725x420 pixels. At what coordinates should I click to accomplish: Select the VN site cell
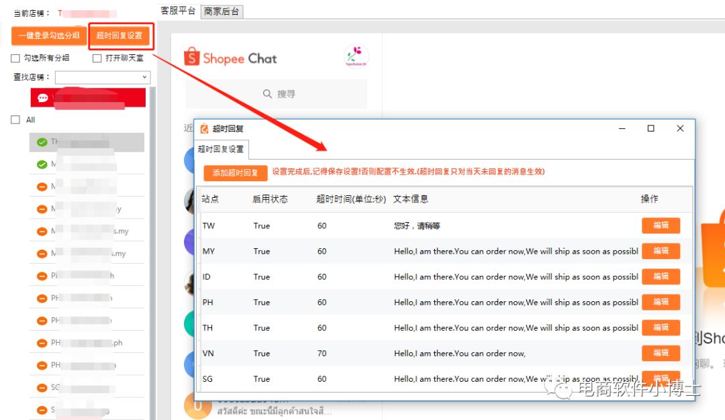coord(208,354)
